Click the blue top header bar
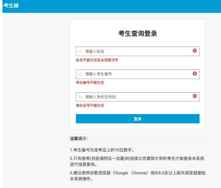 click(x=120, y=6)
